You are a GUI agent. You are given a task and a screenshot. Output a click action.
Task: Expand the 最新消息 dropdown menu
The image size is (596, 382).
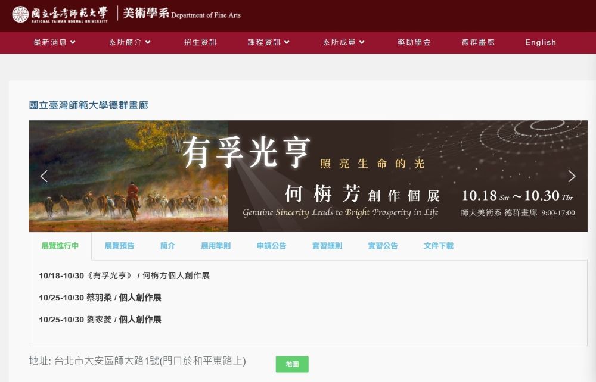tap(54, 42)
